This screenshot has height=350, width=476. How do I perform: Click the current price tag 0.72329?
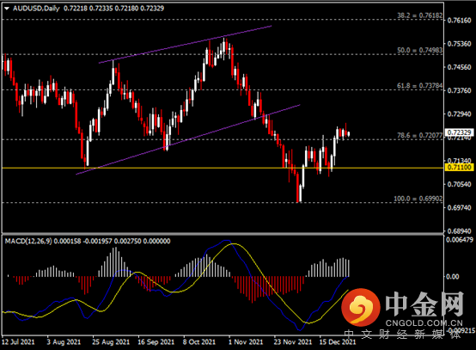(x=460, y=132)
